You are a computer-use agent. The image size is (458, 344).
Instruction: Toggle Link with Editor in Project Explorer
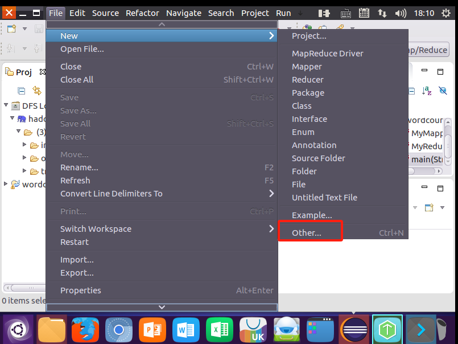(37, 90)
